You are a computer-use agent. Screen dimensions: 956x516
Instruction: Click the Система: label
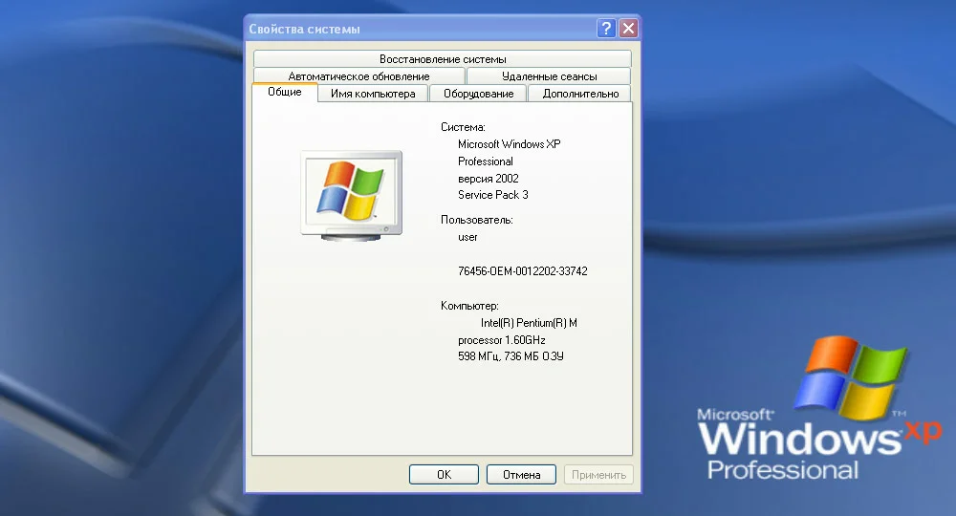463,127
